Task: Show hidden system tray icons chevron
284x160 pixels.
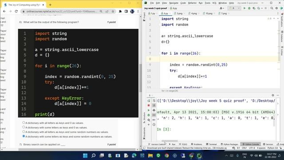Action: click(x=226, y=156)
